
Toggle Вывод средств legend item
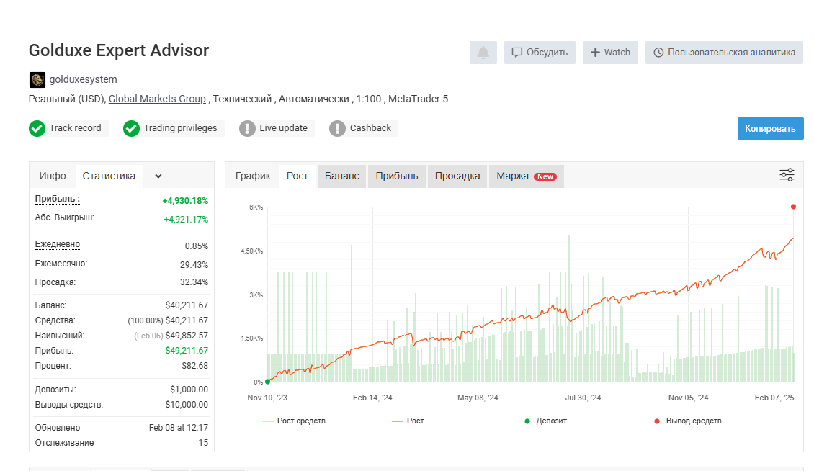[687, 421]
